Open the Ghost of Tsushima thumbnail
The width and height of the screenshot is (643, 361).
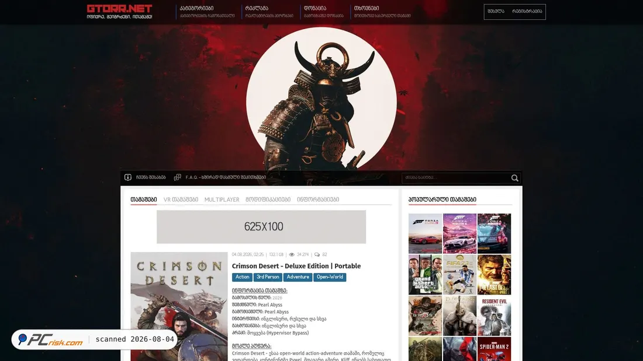click(x=425, y=316)
